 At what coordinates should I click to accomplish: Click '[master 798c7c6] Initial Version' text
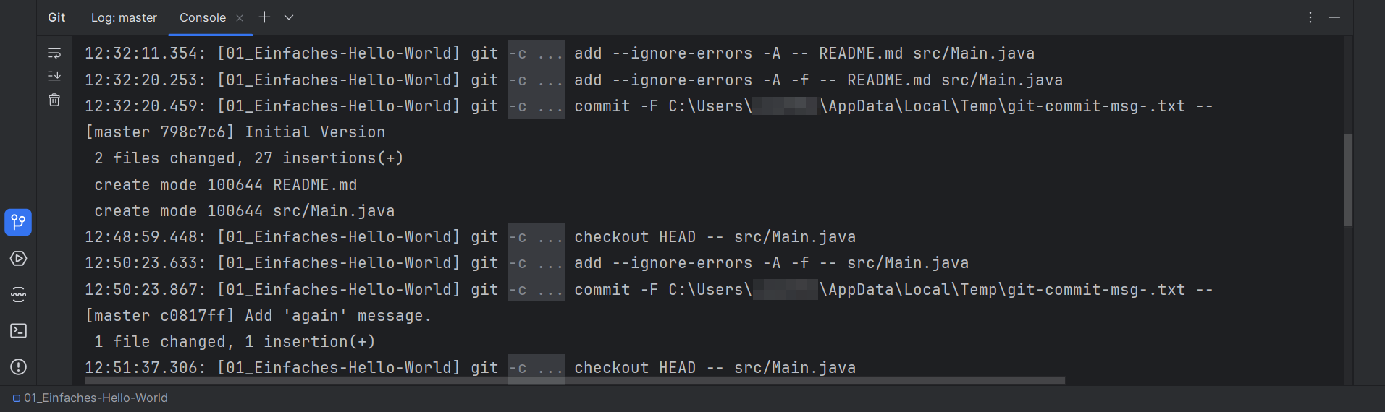(x=235, y=132)
